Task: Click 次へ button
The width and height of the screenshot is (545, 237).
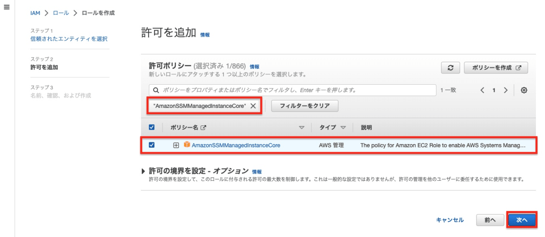Action: coord(522,220)
